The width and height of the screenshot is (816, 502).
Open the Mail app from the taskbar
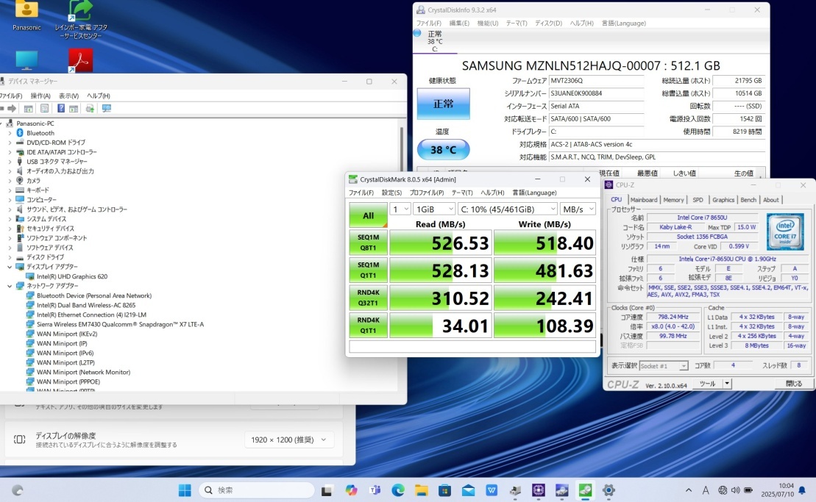pos(468,490)
